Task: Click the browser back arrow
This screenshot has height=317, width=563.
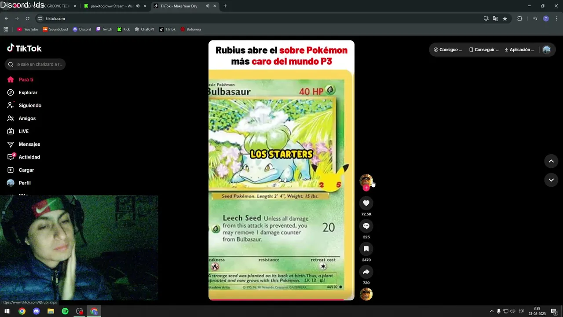Action: coord(6,18)
